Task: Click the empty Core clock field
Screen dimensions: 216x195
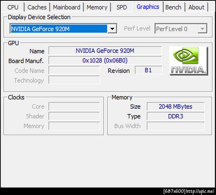Action: tap(74, 107)
